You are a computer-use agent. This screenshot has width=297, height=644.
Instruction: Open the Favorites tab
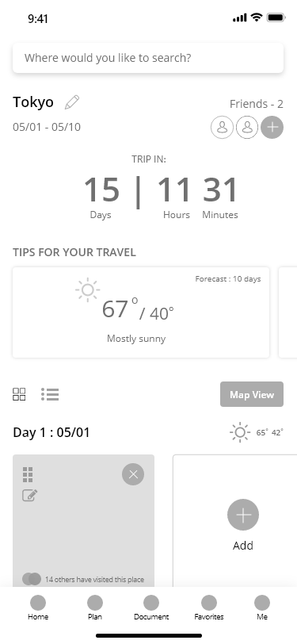tap(209, 608)
